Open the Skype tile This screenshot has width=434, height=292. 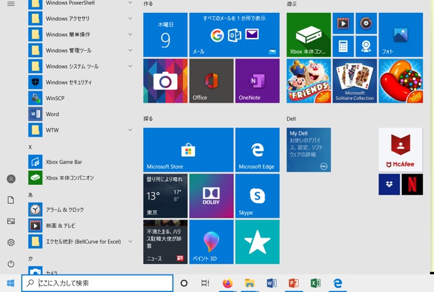(x=257, y=196)
